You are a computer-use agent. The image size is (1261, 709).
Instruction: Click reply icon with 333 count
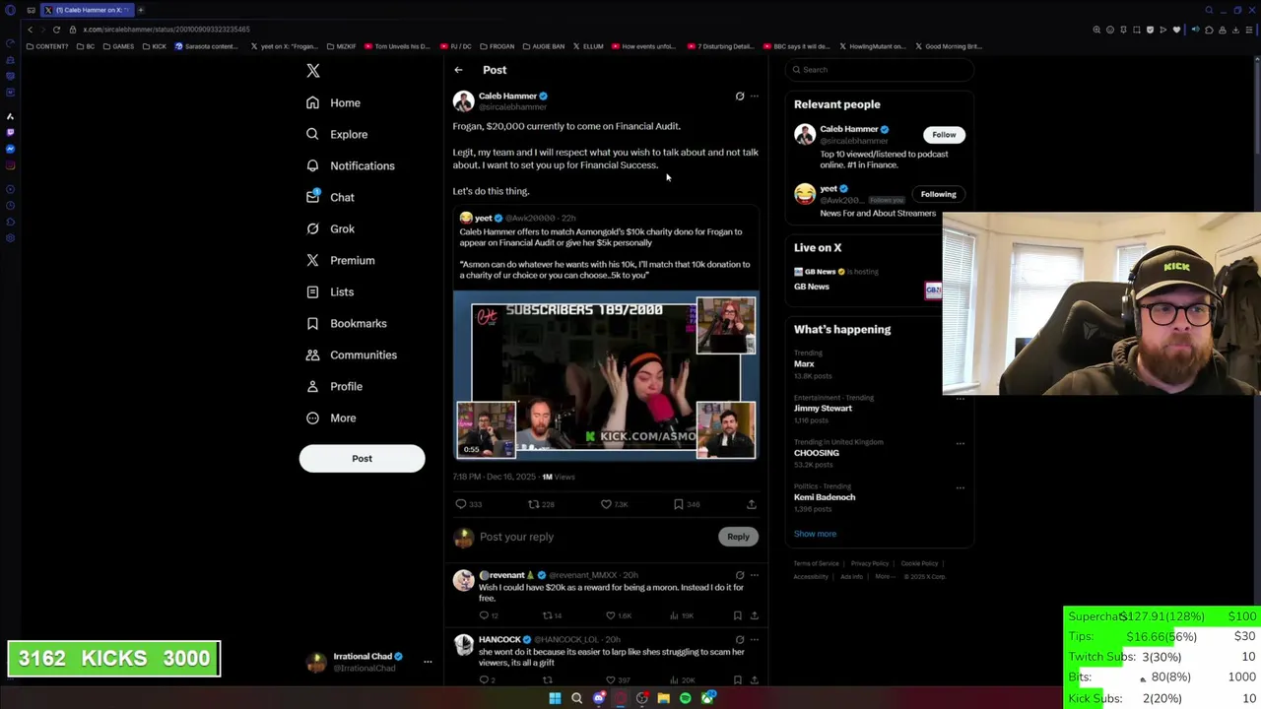(461, 504)
